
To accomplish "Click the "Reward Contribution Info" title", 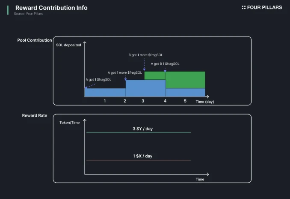I will 51,8.
